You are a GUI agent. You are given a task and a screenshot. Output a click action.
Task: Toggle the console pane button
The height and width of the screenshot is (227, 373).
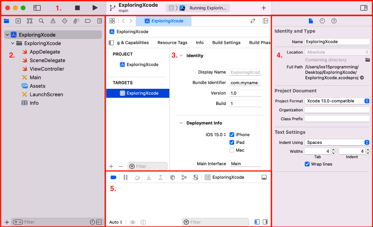265,222
